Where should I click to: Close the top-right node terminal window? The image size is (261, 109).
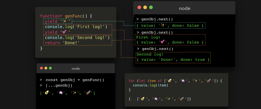tap(139, 8)
